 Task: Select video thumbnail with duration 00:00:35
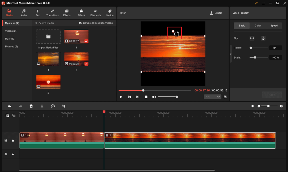(x=76, y=59)
